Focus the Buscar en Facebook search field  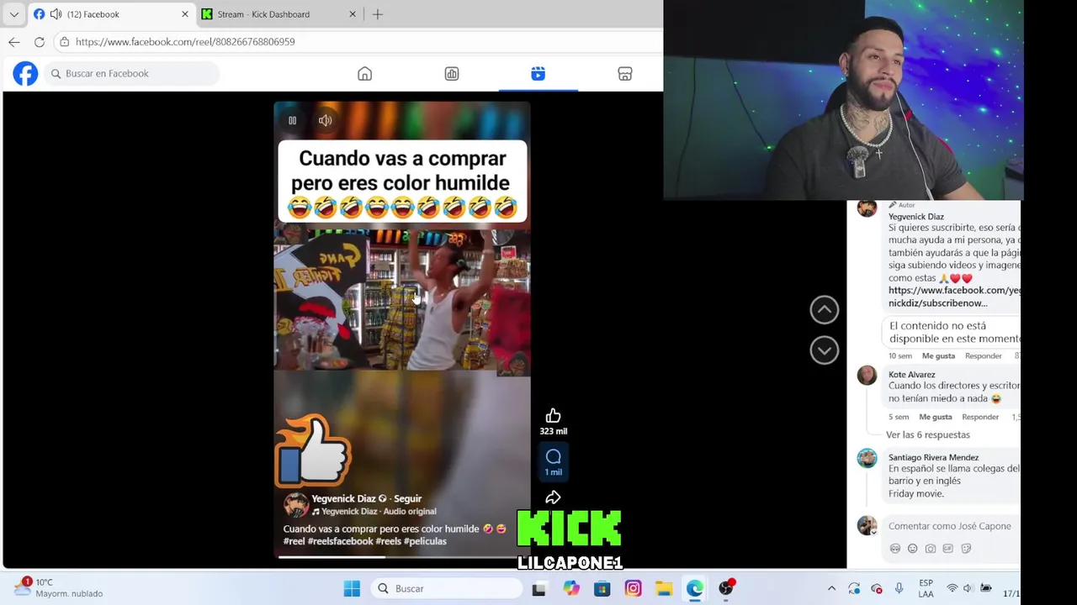point(132,74)
